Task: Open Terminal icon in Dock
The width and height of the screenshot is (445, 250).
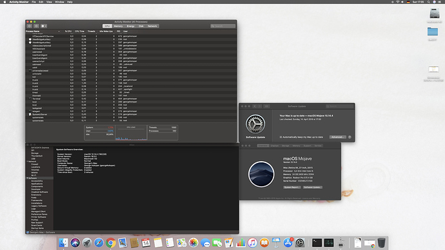Action: (x=317, y=243)
